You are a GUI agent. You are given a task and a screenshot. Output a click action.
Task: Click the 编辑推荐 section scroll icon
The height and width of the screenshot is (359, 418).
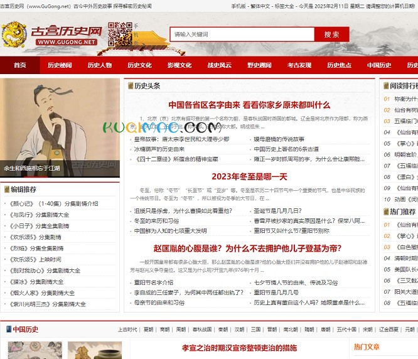7,190
